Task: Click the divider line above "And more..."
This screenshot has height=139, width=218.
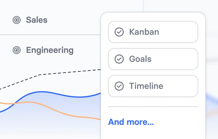Action: (x=153, y=107)
